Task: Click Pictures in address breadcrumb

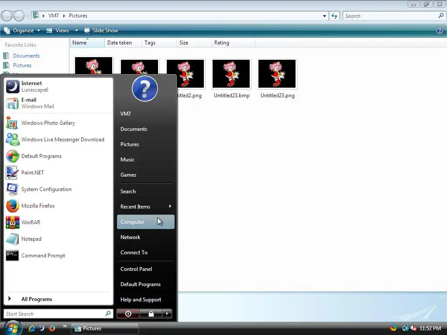Action: click(x=78, y=16)
